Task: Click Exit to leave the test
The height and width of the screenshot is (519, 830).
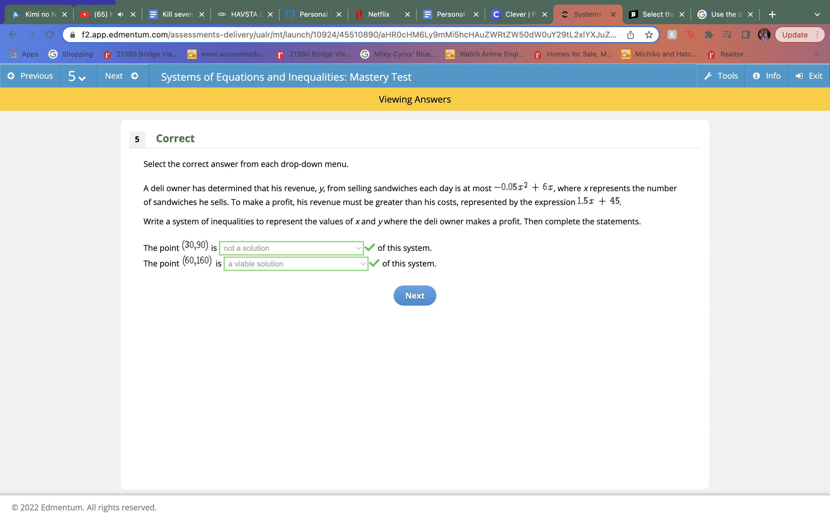Action: point(809,76)
